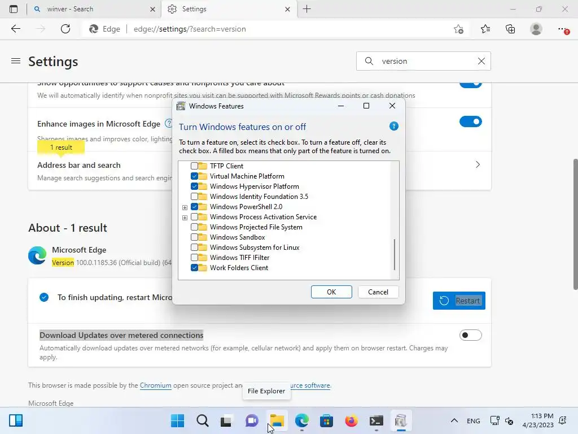The image size is (578, 434).
Task: Check Windows Subsystem for Linux
Action: tap(194, 248)
